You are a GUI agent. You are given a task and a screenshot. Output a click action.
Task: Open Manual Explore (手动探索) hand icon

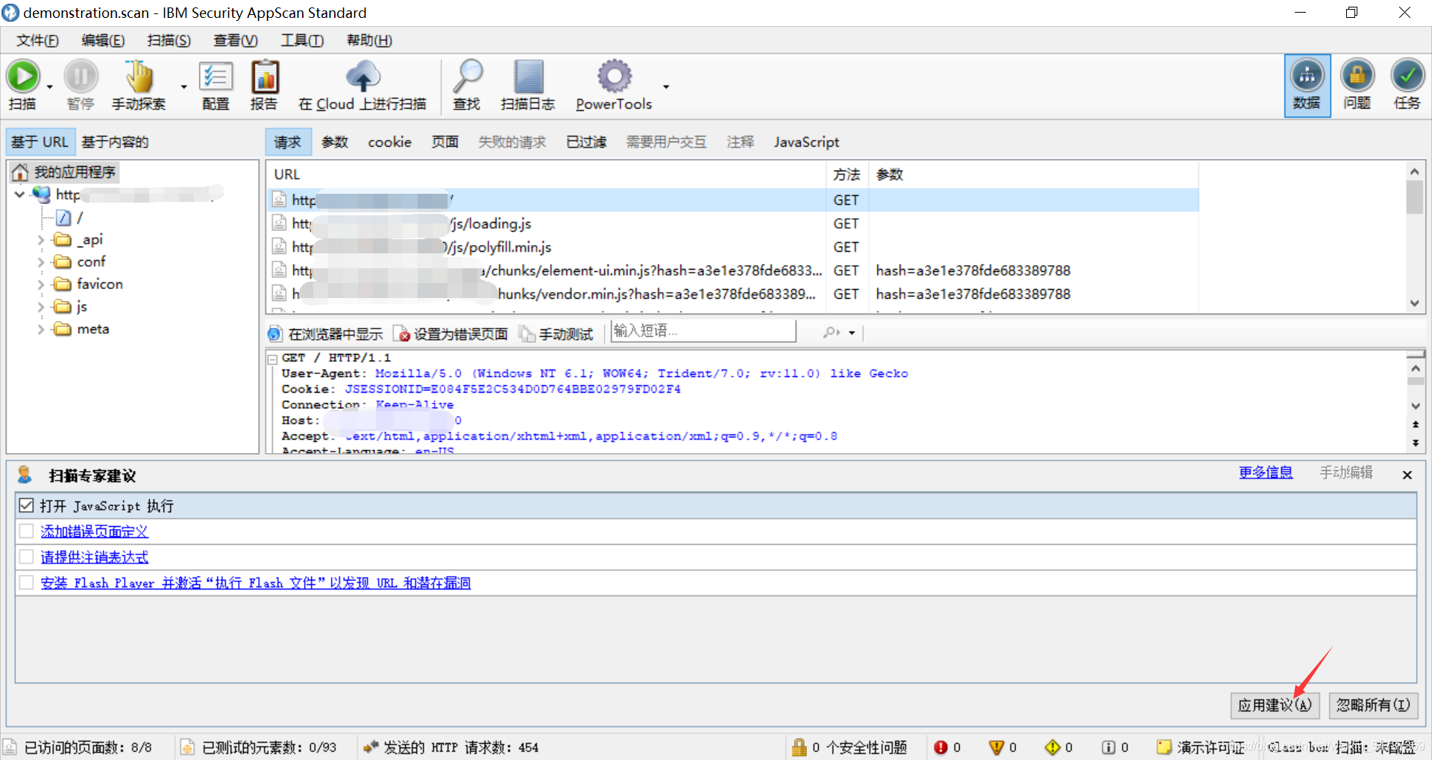139,76
